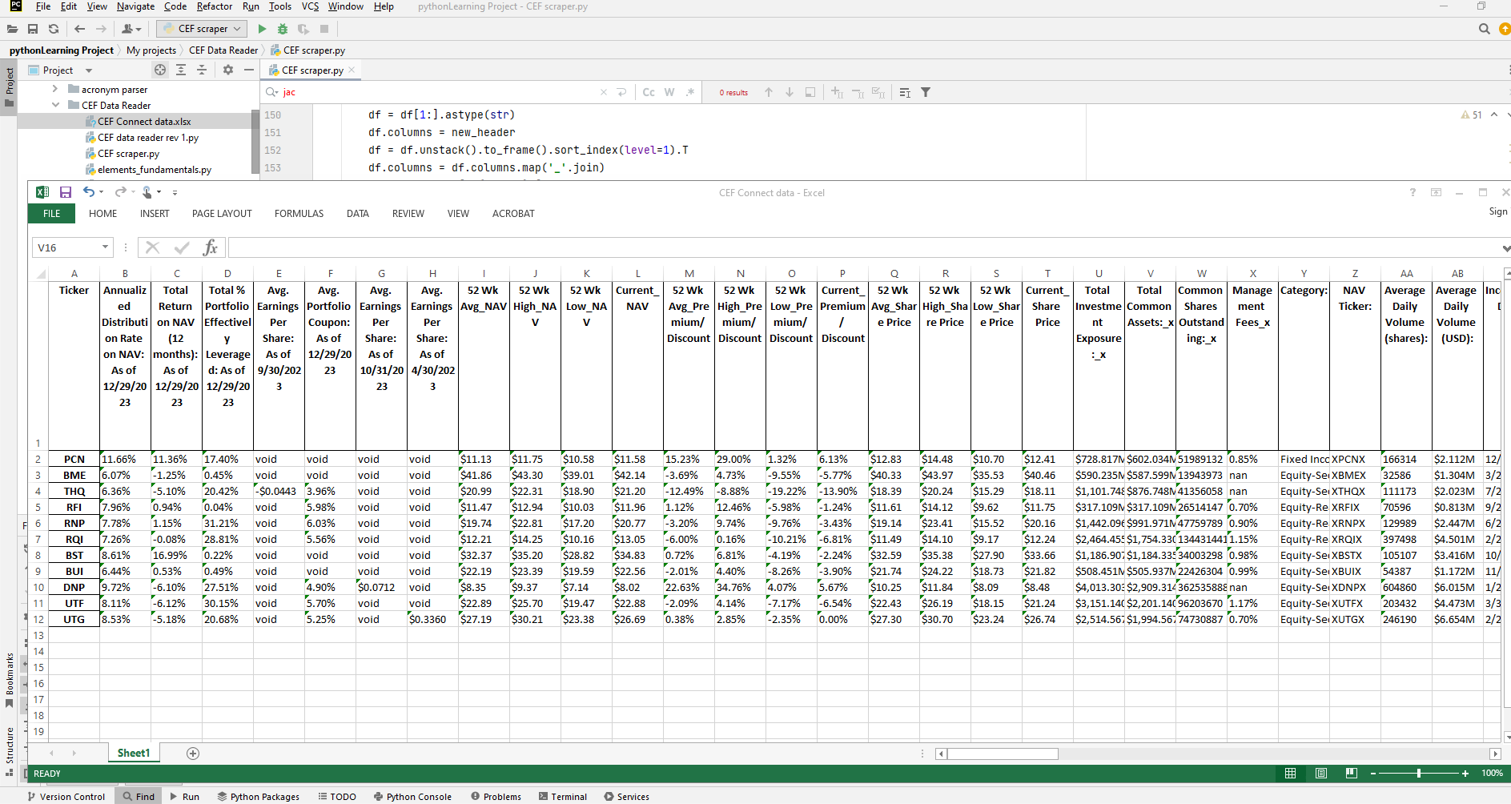Toggle whole-words matching with the W icon
The width and height of the screenshot is (1511, 804).
pyautogui.click(x=669, y=92)
